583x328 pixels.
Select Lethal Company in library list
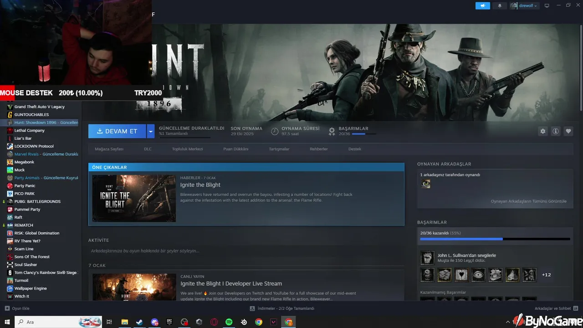(30, 130)
